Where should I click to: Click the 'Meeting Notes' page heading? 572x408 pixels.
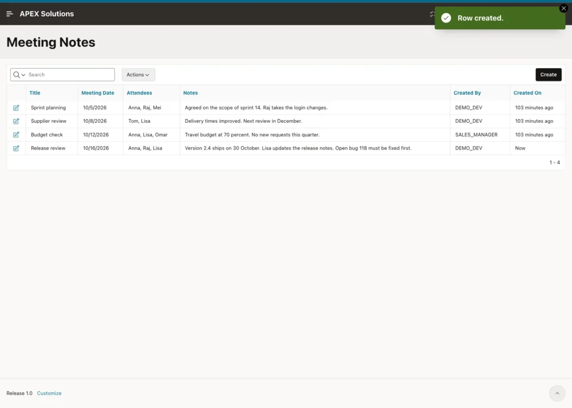51,42
